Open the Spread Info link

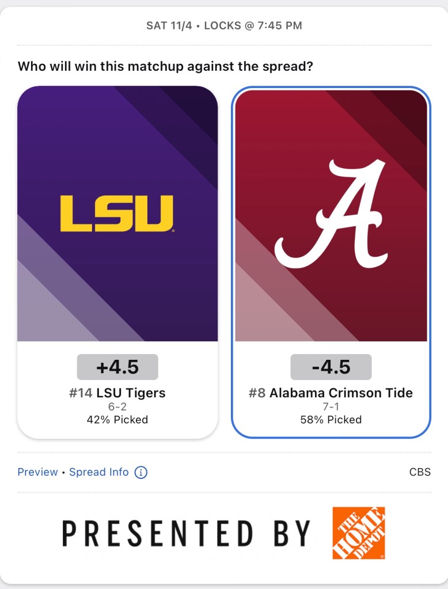[x=99, y=472]
